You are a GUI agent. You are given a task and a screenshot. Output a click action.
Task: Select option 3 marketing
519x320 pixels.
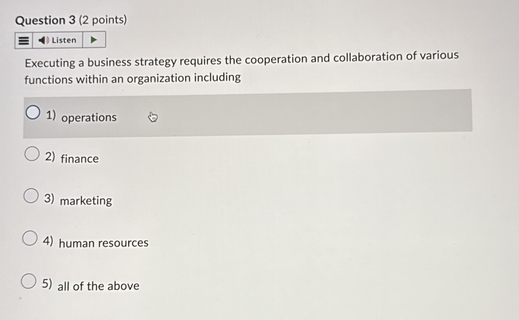point(31,196)
